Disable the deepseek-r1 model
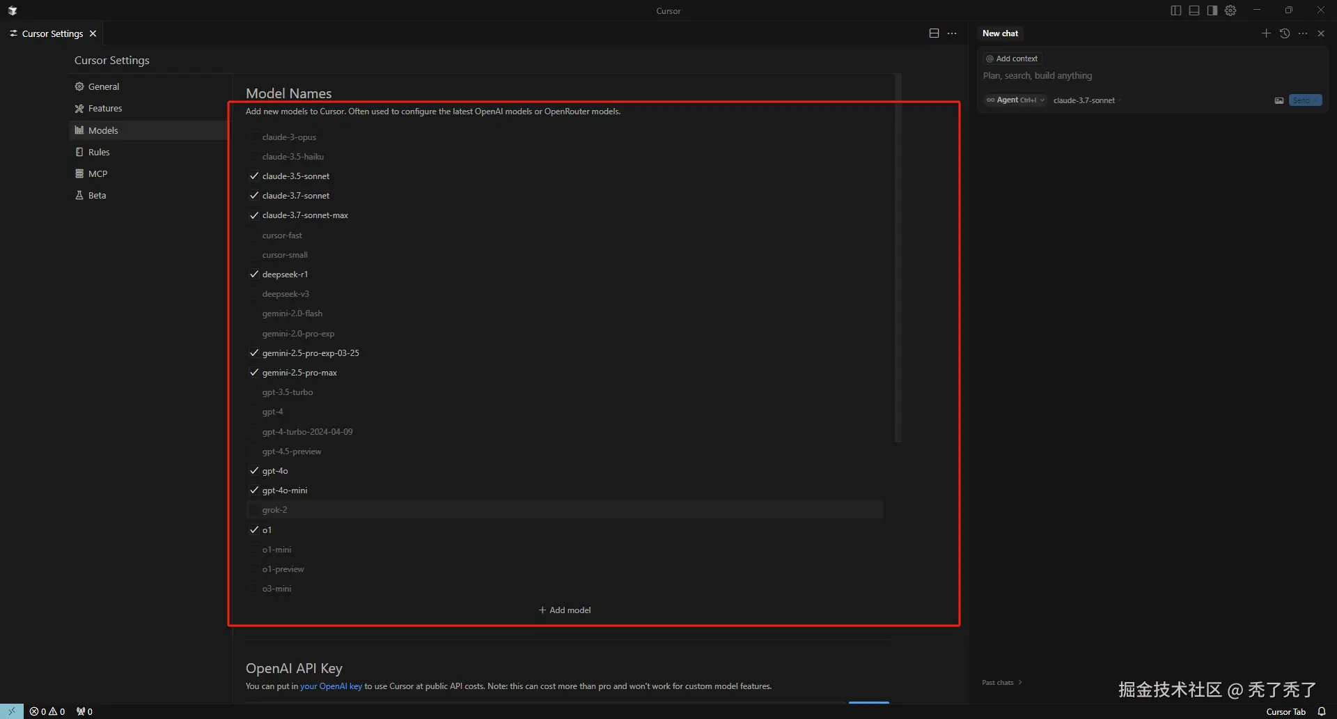This screenshot has height=719, width=1337. click(x=254, y=275)
